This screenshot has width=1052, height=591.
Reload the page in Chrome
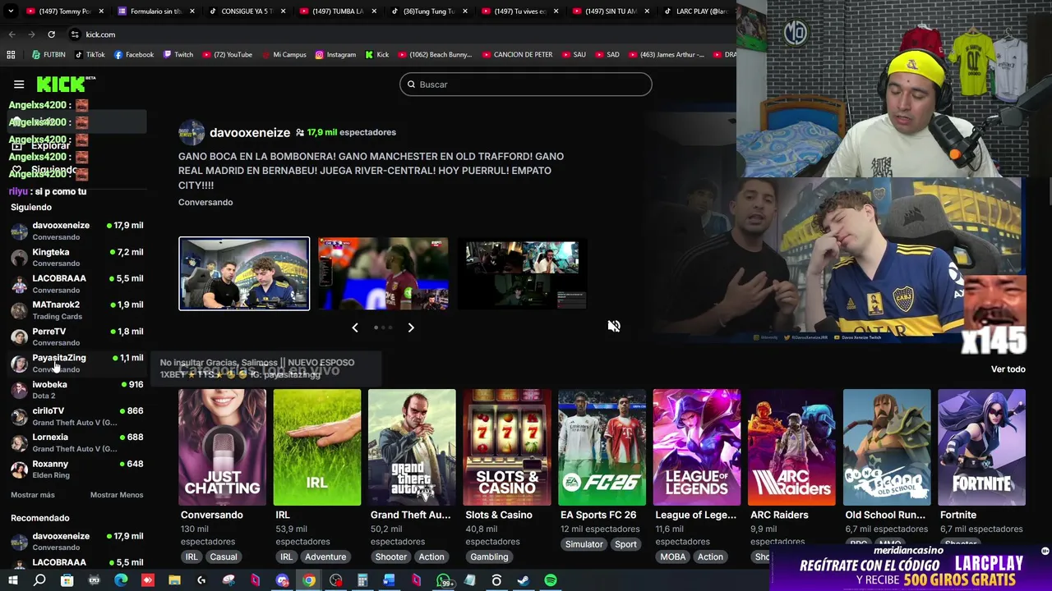pos(51,34)
